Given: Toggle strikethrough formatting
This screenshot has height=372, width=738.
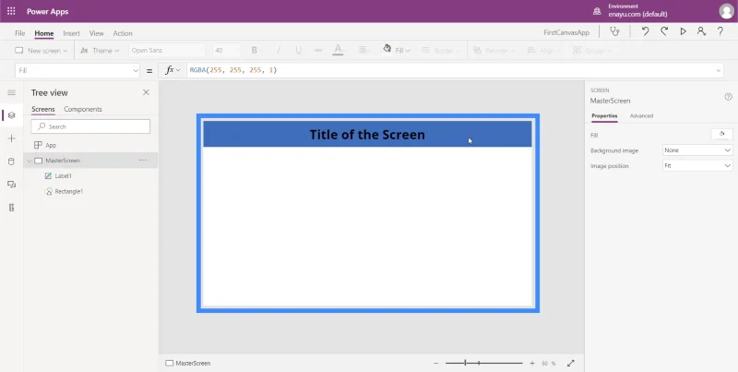Looking at the screenshot, I should tap(318, 51).
